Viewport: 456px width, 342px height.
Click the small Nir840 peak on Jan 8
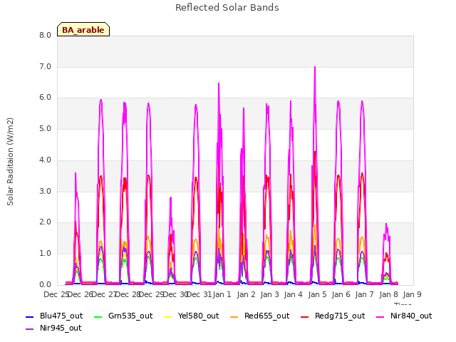(386, 224)
